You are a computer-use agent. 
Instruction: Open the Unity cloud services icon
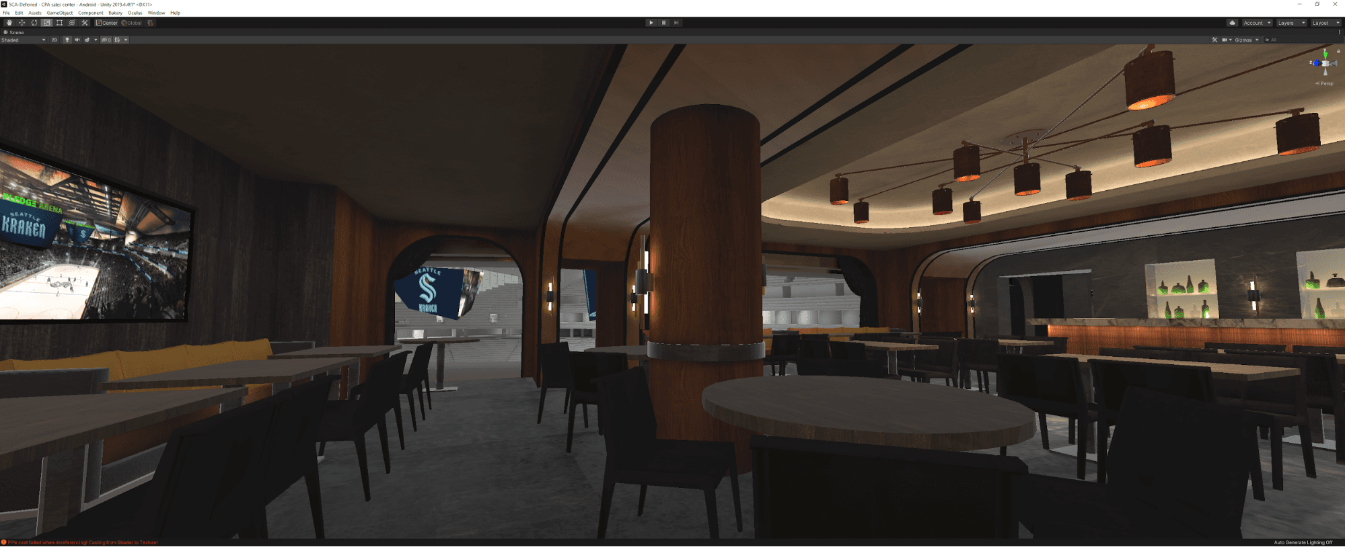(x=1232, y=23)
